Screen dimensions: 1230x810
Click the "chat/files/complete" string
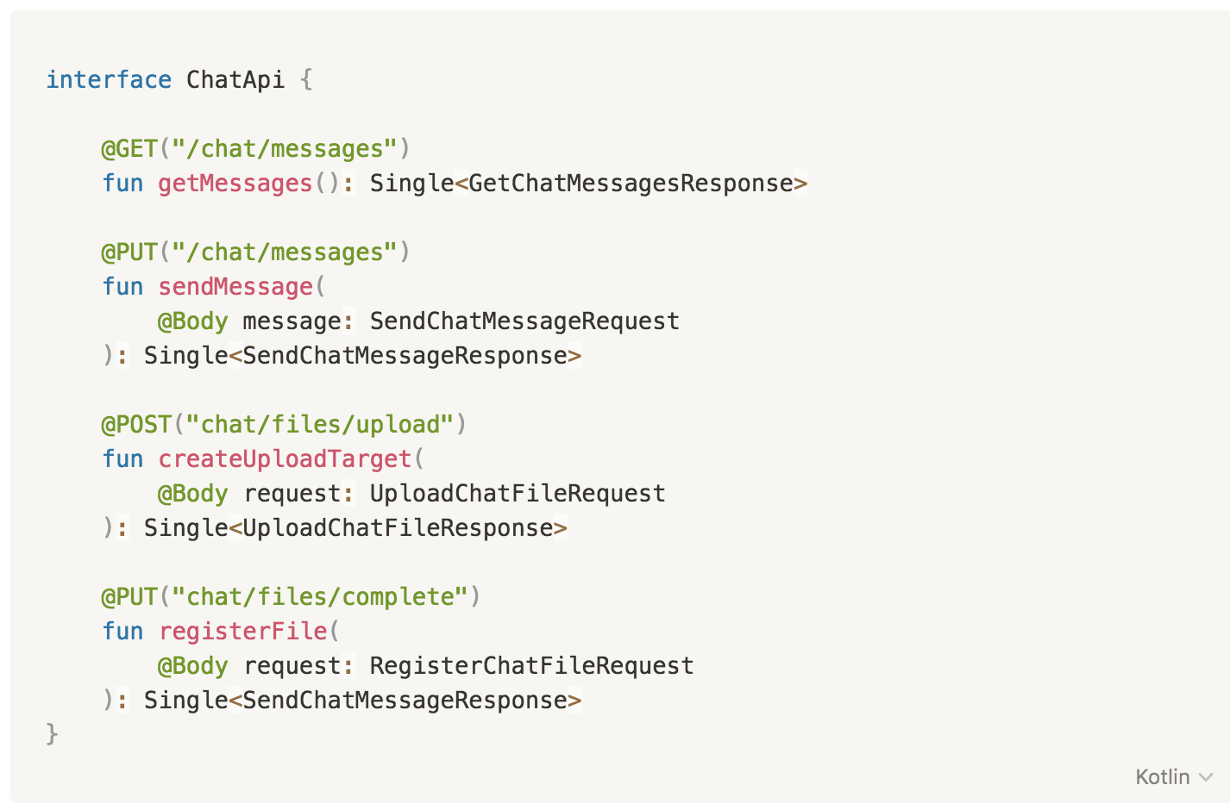point(319,596)
